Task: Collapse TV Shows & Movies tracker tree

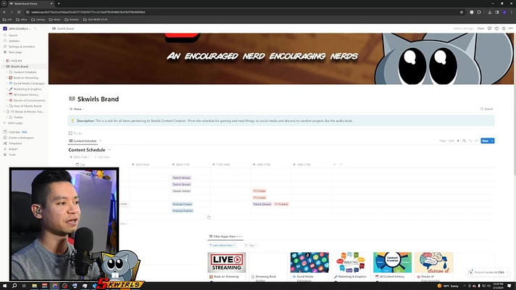Action: (x=4, y=112)
